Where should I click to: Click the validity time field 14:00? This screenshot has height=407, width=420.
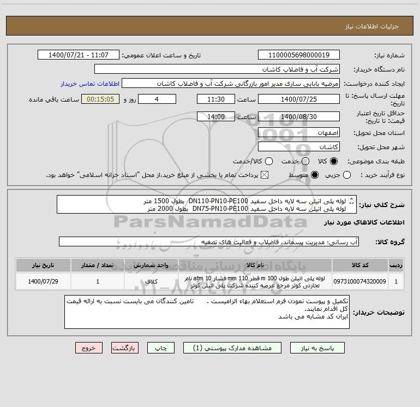(x=216, y=116)
